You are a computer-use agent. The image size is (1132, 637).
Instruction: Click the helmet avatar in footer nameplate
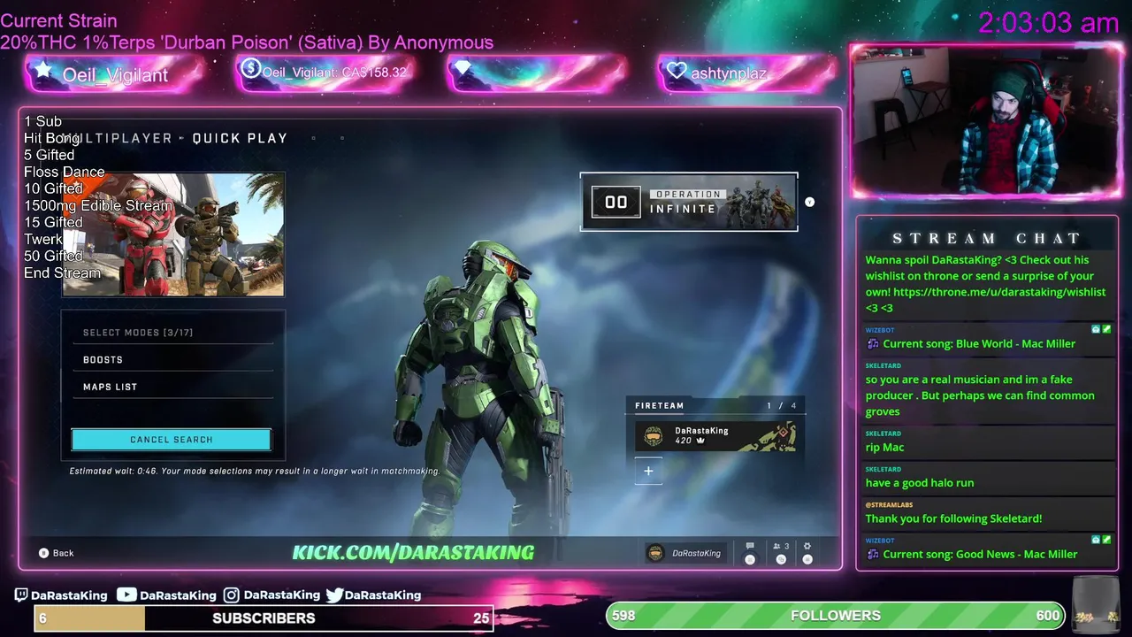pyautogui.click(x=655, y=553)
